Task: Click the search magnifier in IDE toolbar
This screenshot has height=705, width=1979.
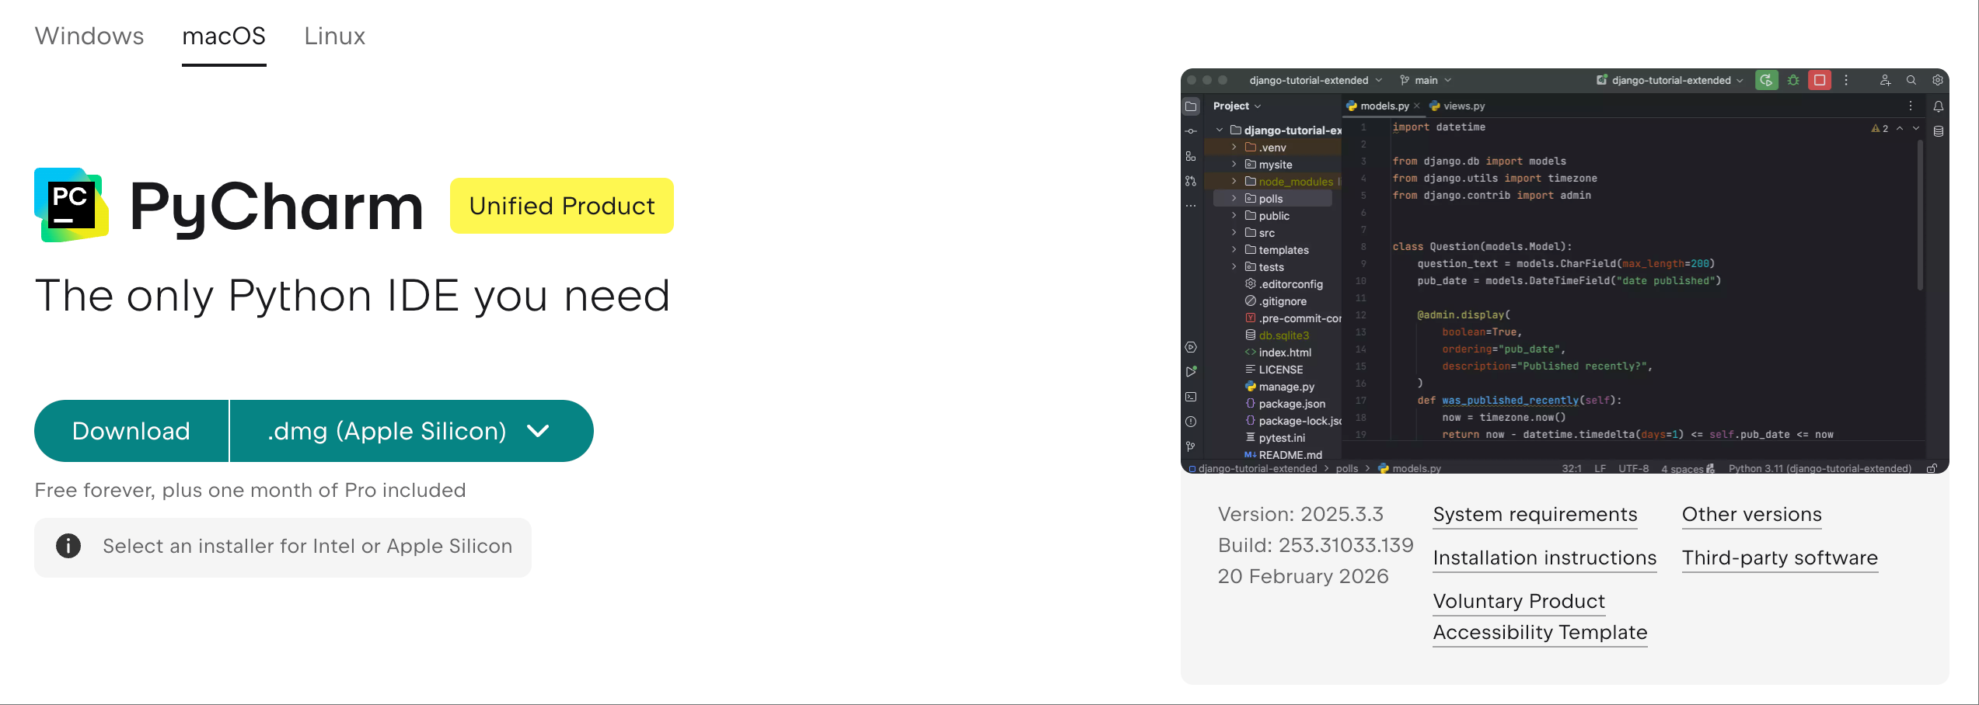Action: click(x=1911, y=80)
